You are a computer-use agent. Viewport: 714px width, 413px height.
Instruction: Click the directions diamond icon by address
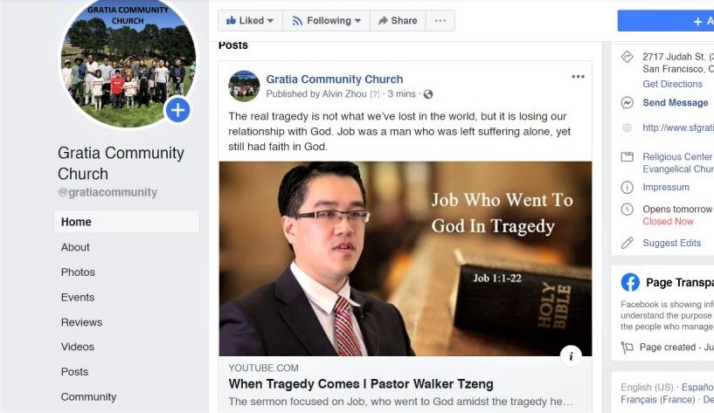[627, 57]
